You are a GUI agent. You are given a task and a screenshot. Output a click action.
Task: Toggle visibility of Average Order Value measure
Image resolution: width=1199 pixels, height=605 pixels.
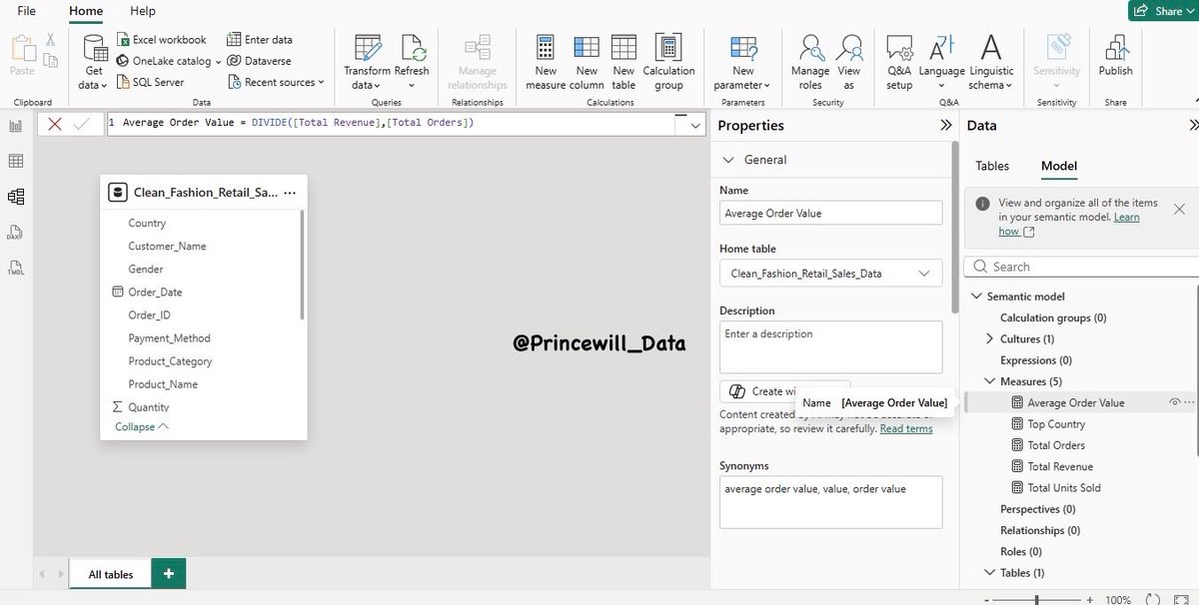[x=1175, y=402]
